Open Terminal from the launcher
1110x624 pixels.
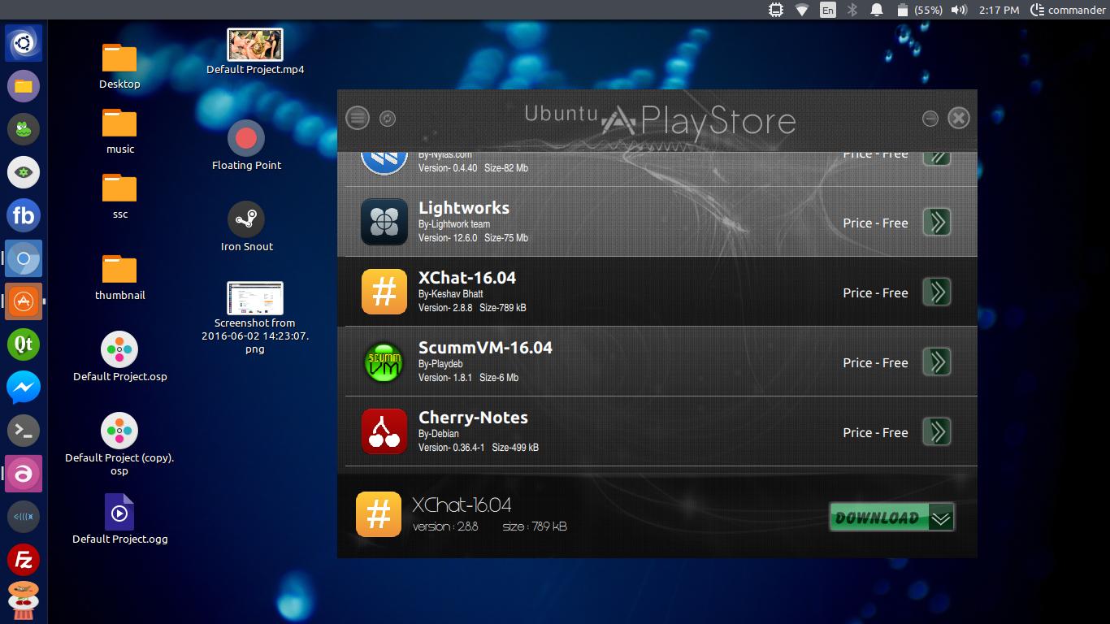coord(24,431)
